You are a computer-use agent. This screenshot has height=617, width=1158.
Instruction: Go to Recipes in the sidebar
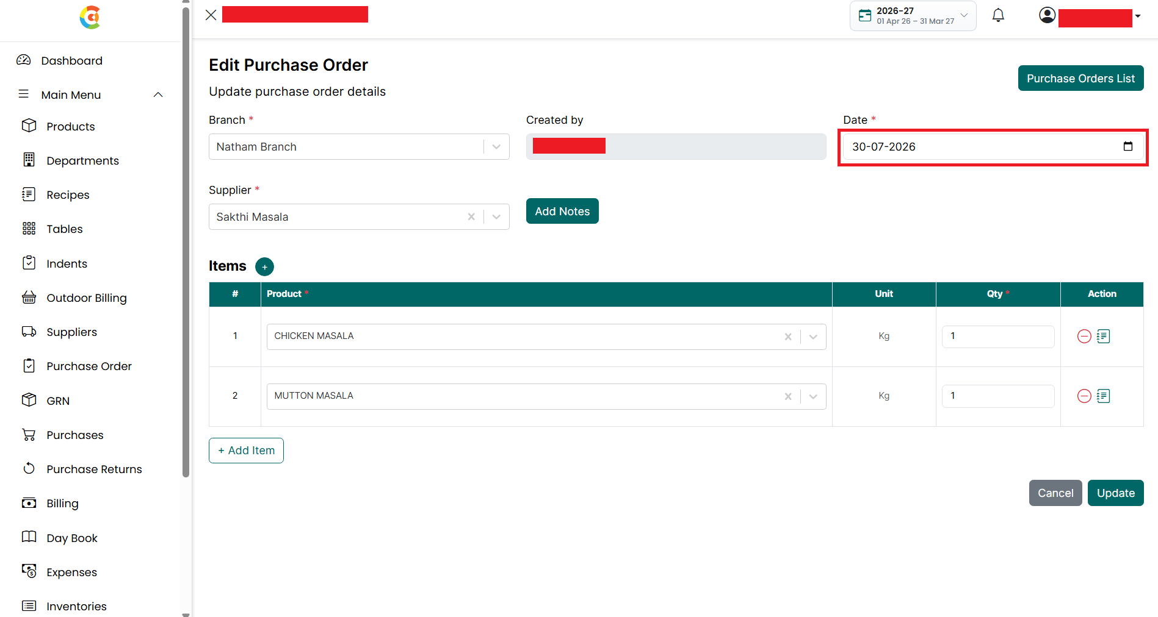click(x=68, y=194)
